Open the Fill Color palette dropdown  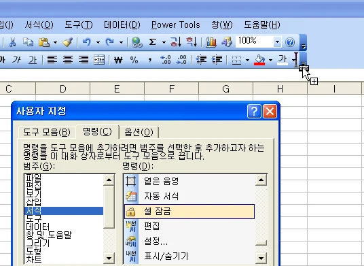coord(270,61)
